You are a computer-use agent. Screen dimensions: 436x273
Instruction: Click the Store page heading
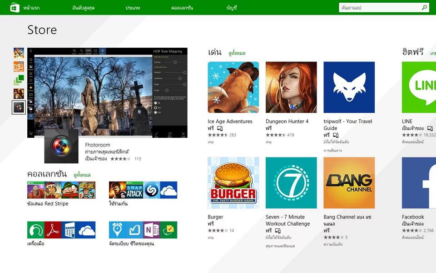tap(42, 30)
